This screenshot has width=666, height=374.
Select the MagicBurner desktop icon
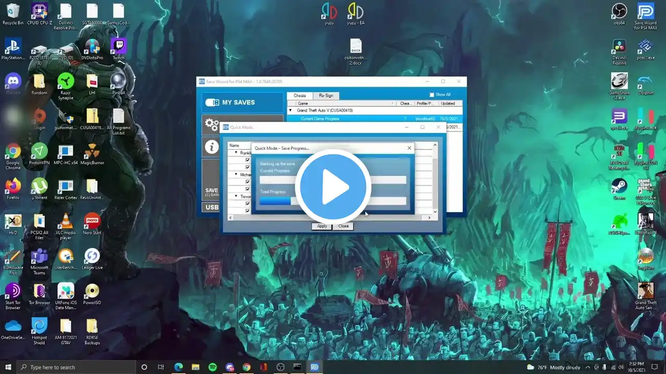point(92,154)
